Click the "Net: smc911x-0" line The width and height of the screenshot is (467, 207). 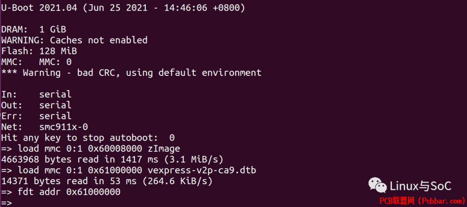pos(45,127)
